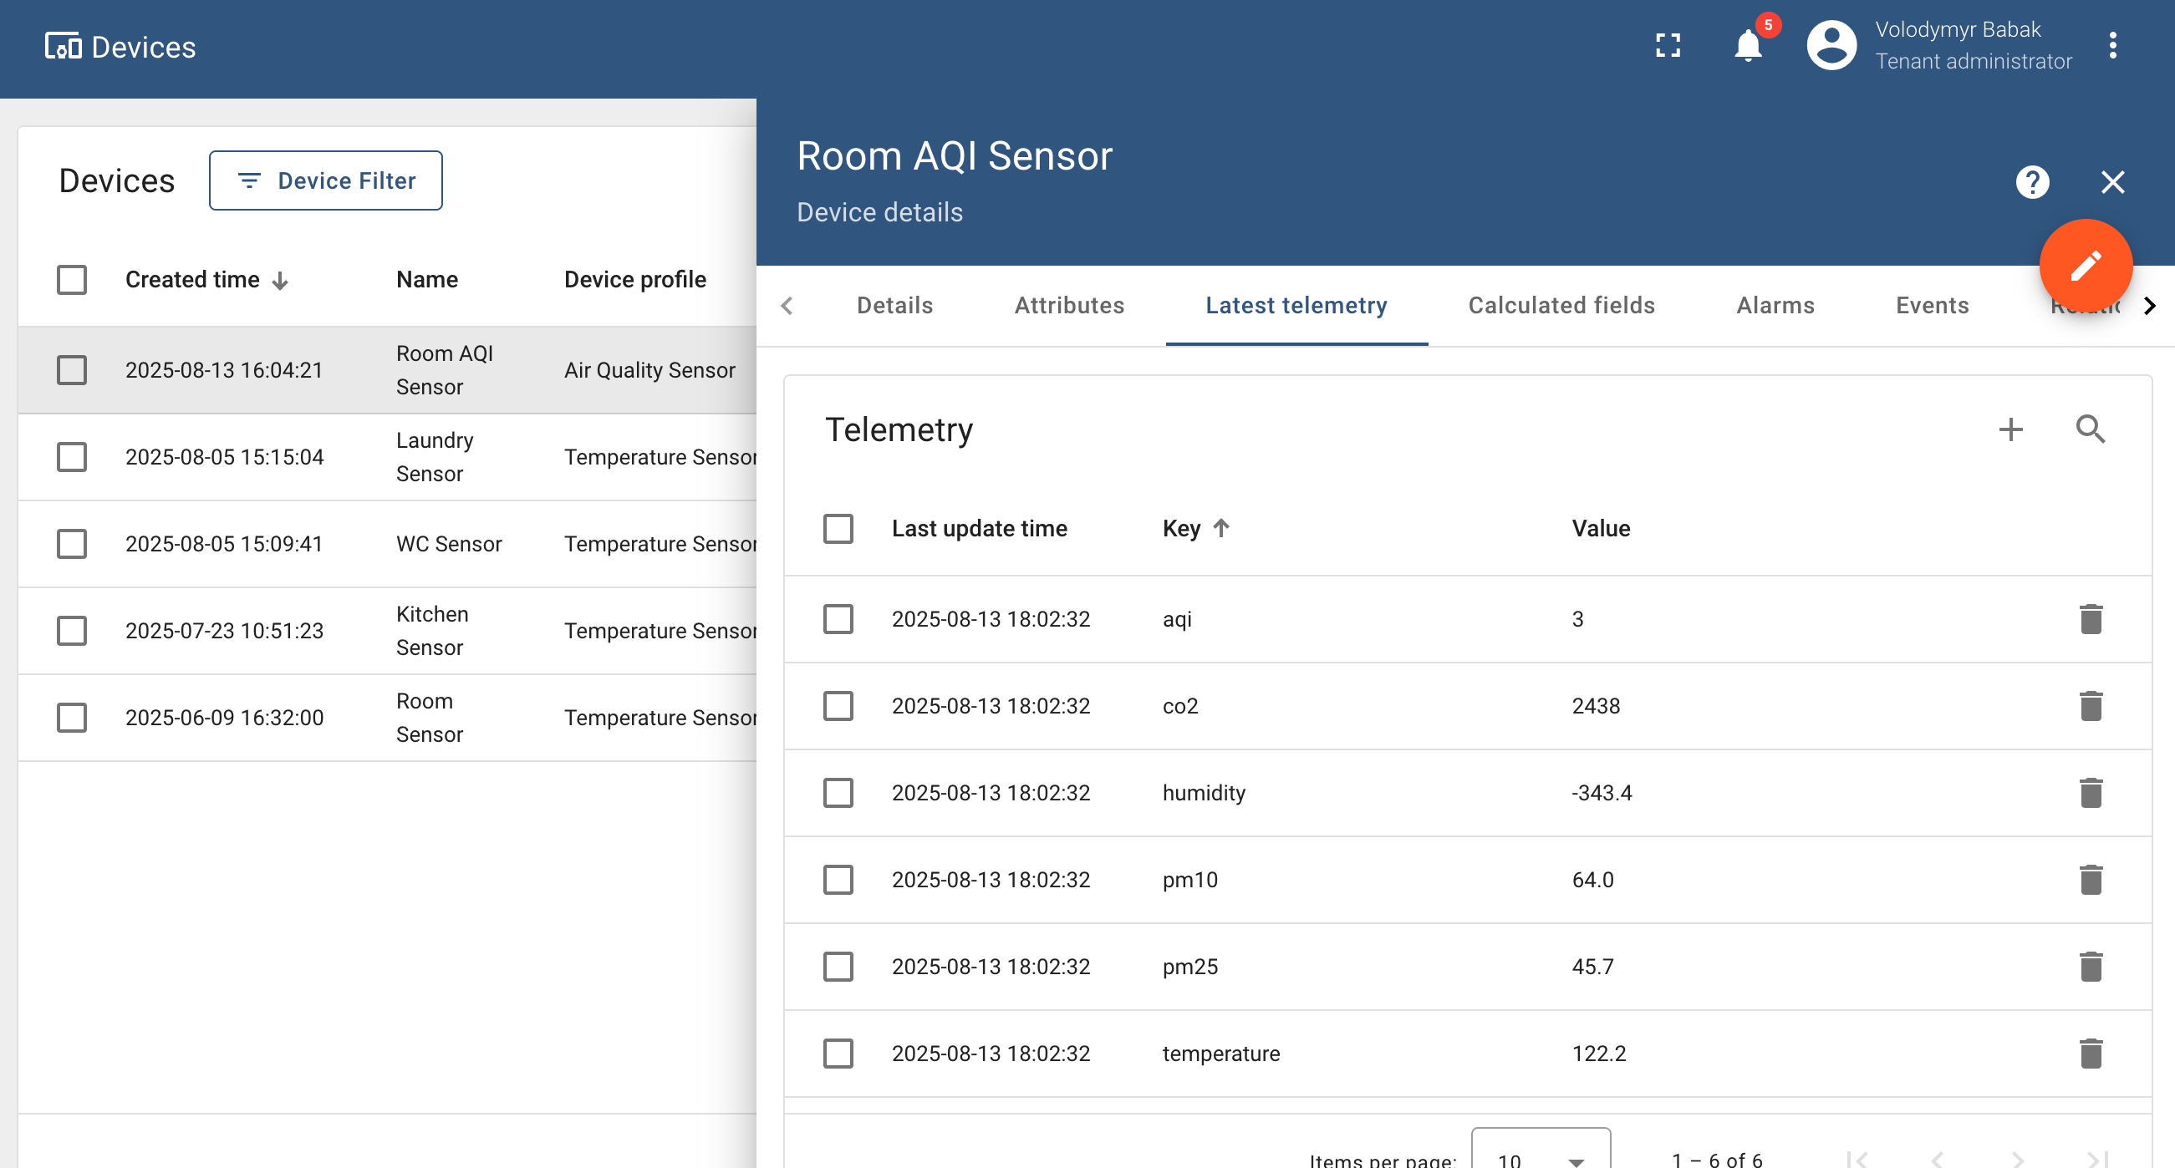Open the Calculated fields tab
2175x1168 pixels.
(x=1561, y=306)
